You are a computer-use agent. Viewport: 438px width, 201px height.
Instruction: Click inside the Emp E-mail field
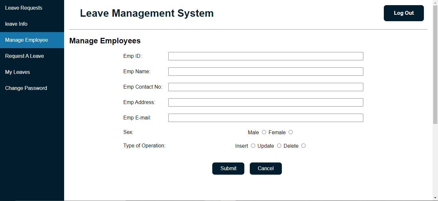(265, 118)
